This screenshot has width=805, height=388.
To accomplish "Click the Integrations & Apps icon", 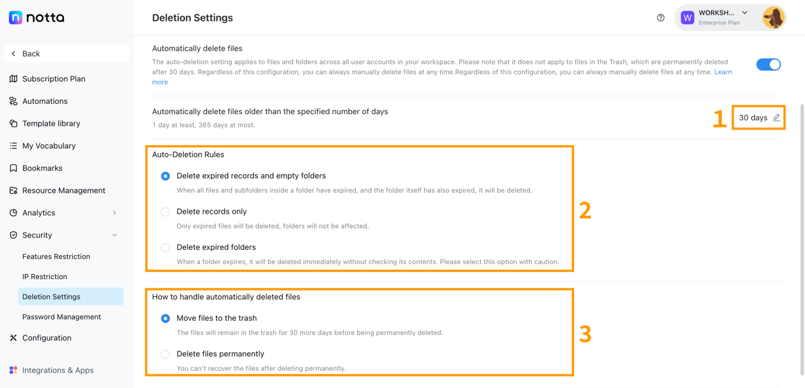I will point(13,370).
